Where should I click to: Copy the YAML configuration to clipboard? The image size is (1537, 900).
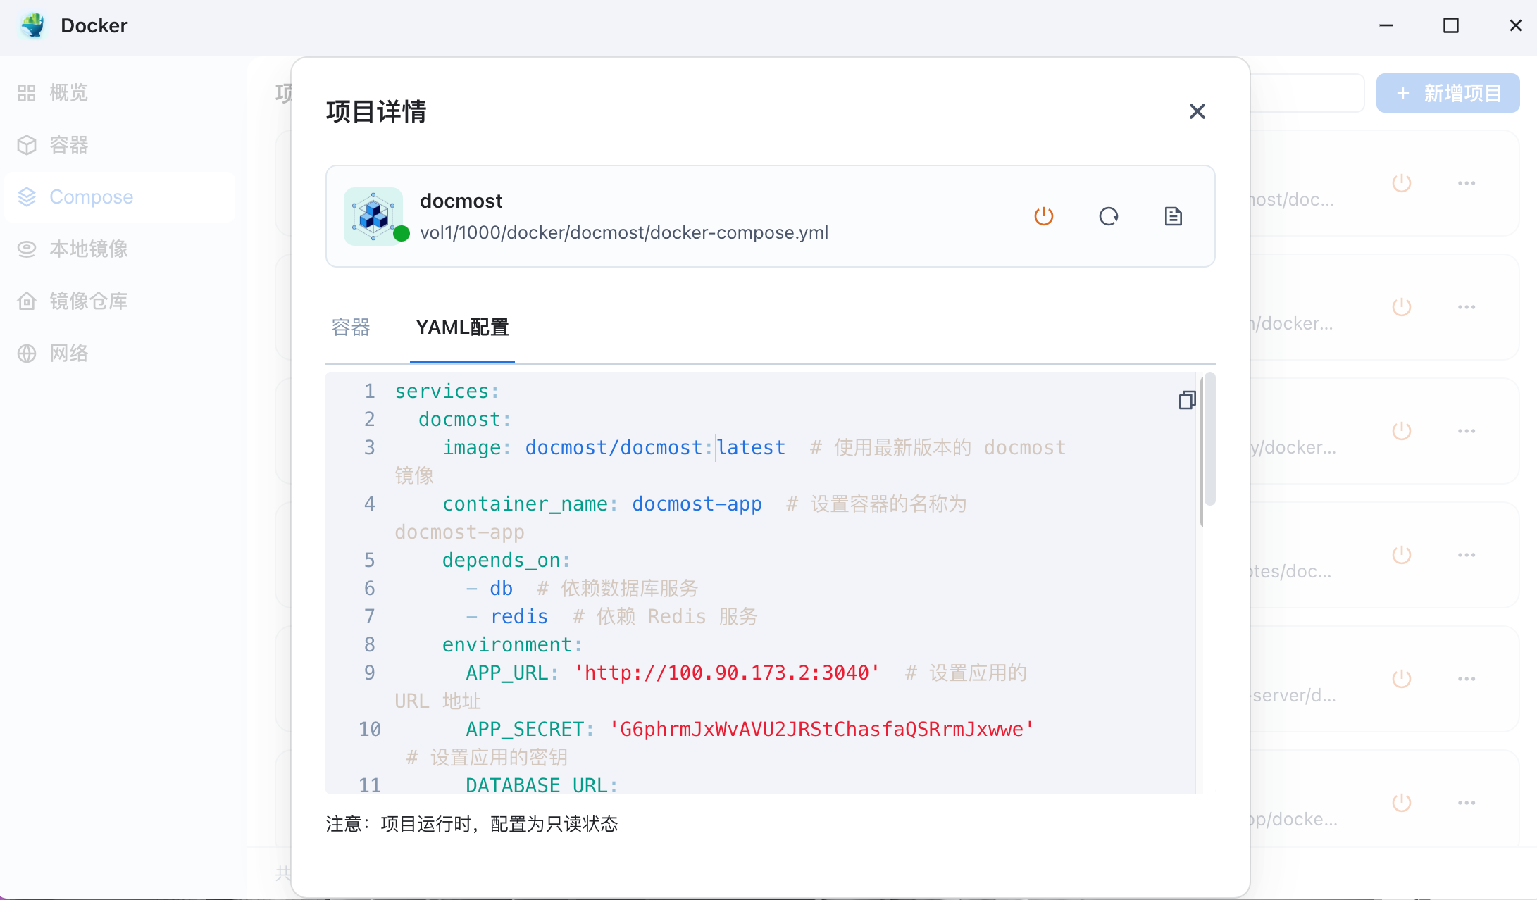(1187, 400)
